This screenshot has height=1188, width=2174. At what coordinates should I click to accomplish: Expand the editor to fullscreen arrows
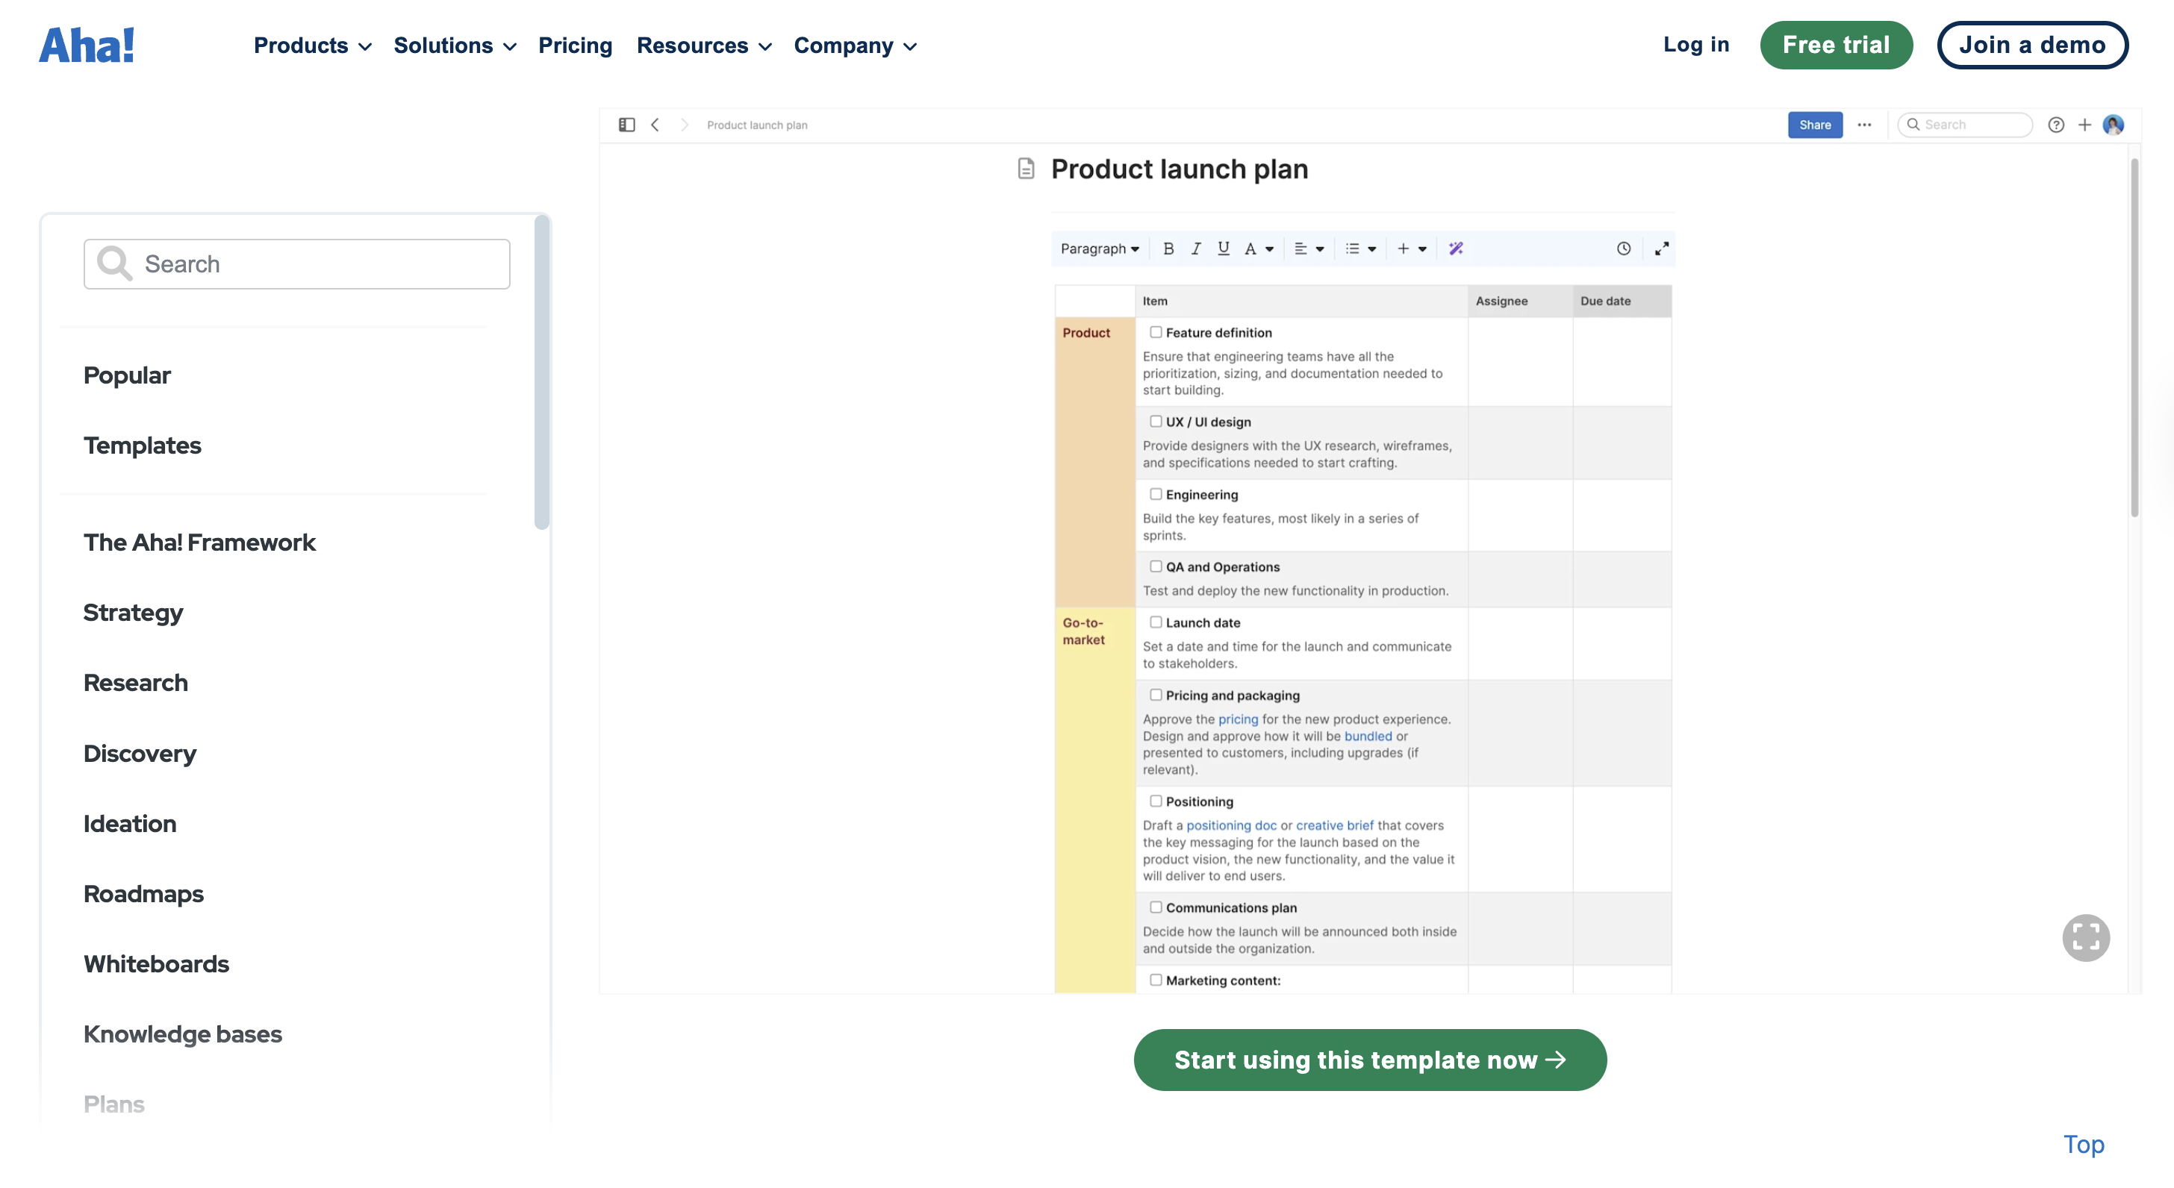point(1662,248)
